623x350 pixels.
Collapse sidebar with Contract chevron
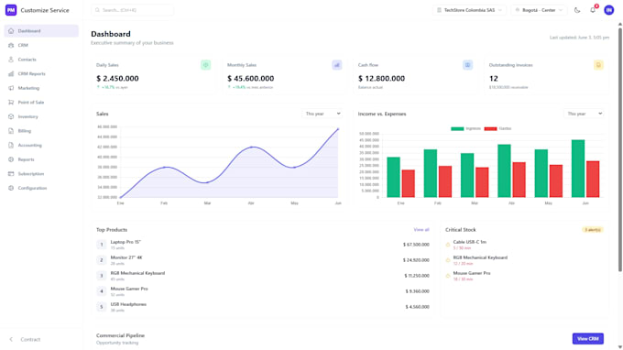point(11,339)
